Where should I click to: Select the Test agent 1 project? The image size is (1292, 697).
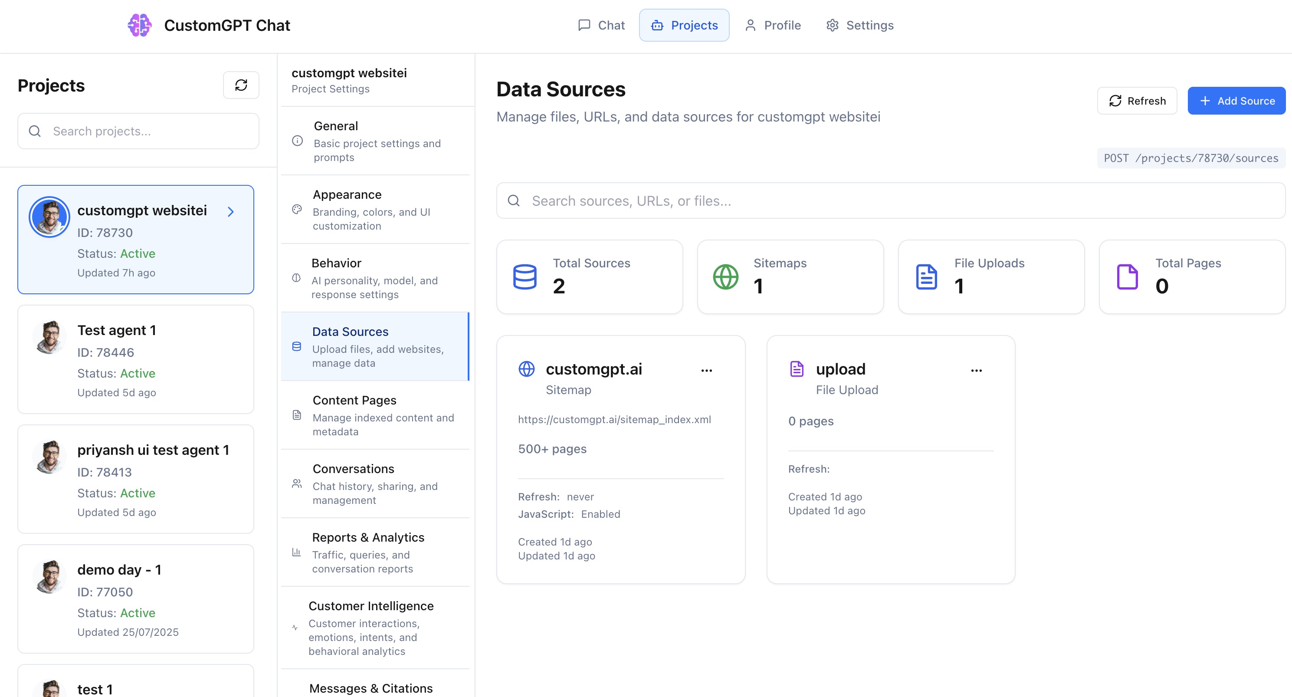coord(135,359)
